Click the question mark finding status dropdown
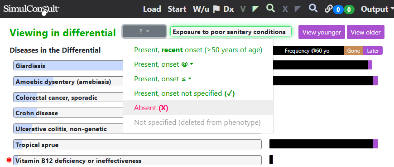The height and width of the screenshot is (167, 394). tap(144, 31)
